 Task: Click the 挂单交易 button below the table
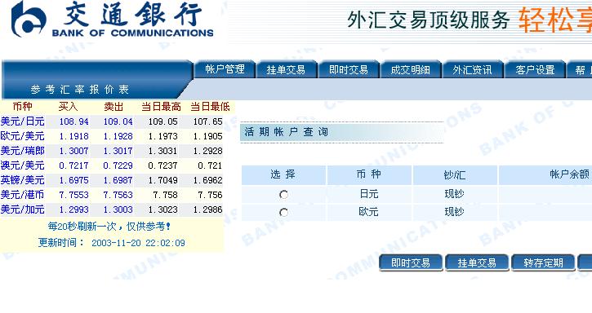[477, 262]
